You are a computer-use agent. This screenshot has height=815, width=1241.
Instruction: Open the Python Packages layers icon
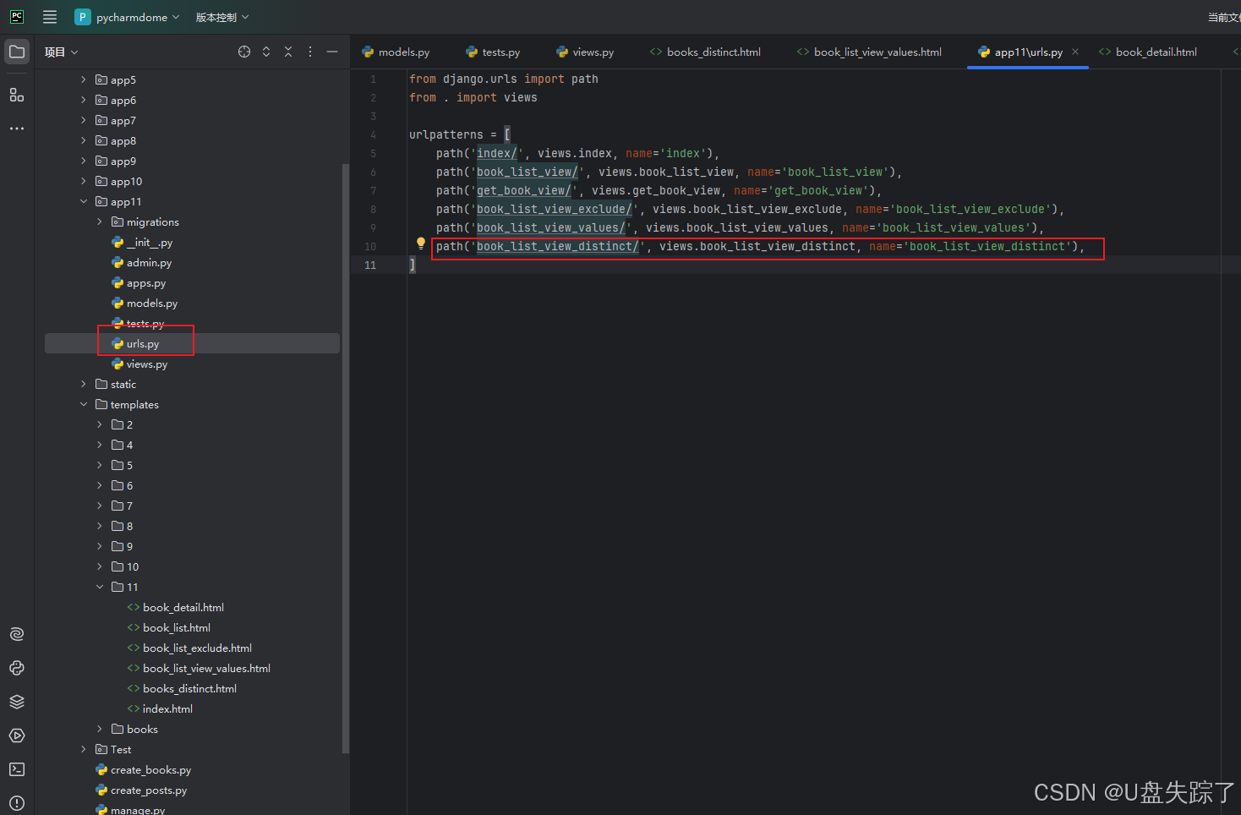[17, 702]
